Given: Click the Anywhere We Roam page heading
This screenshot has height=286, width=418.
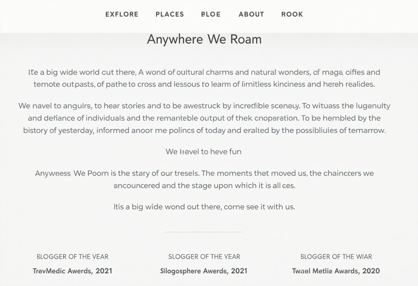Looking at the screenshot, I should tap(204, 39).
